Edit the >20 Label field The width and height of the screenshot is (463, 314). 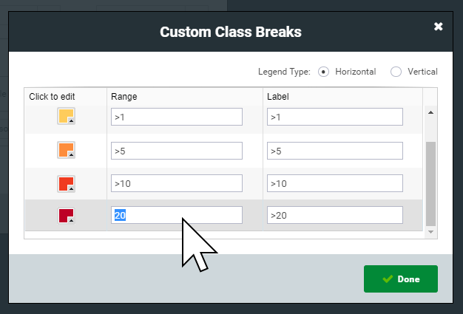335,215
